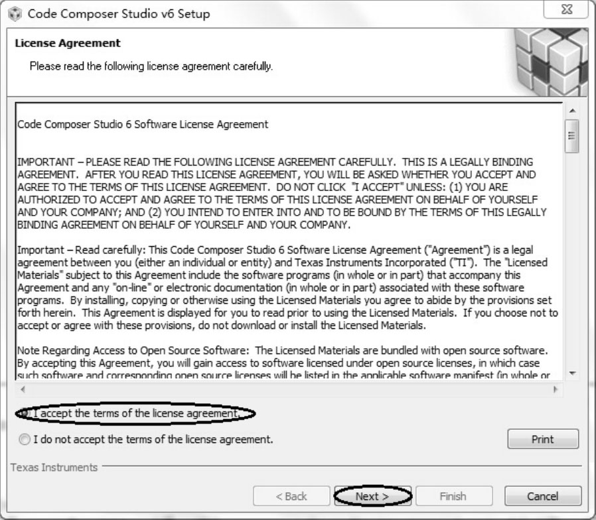Viewport: 596px width, 520px height.
Task: Click the paragraph starting 'IMPORTANT – PLEASE READ'
Action: pyautogui.click(x=281, y=193)
